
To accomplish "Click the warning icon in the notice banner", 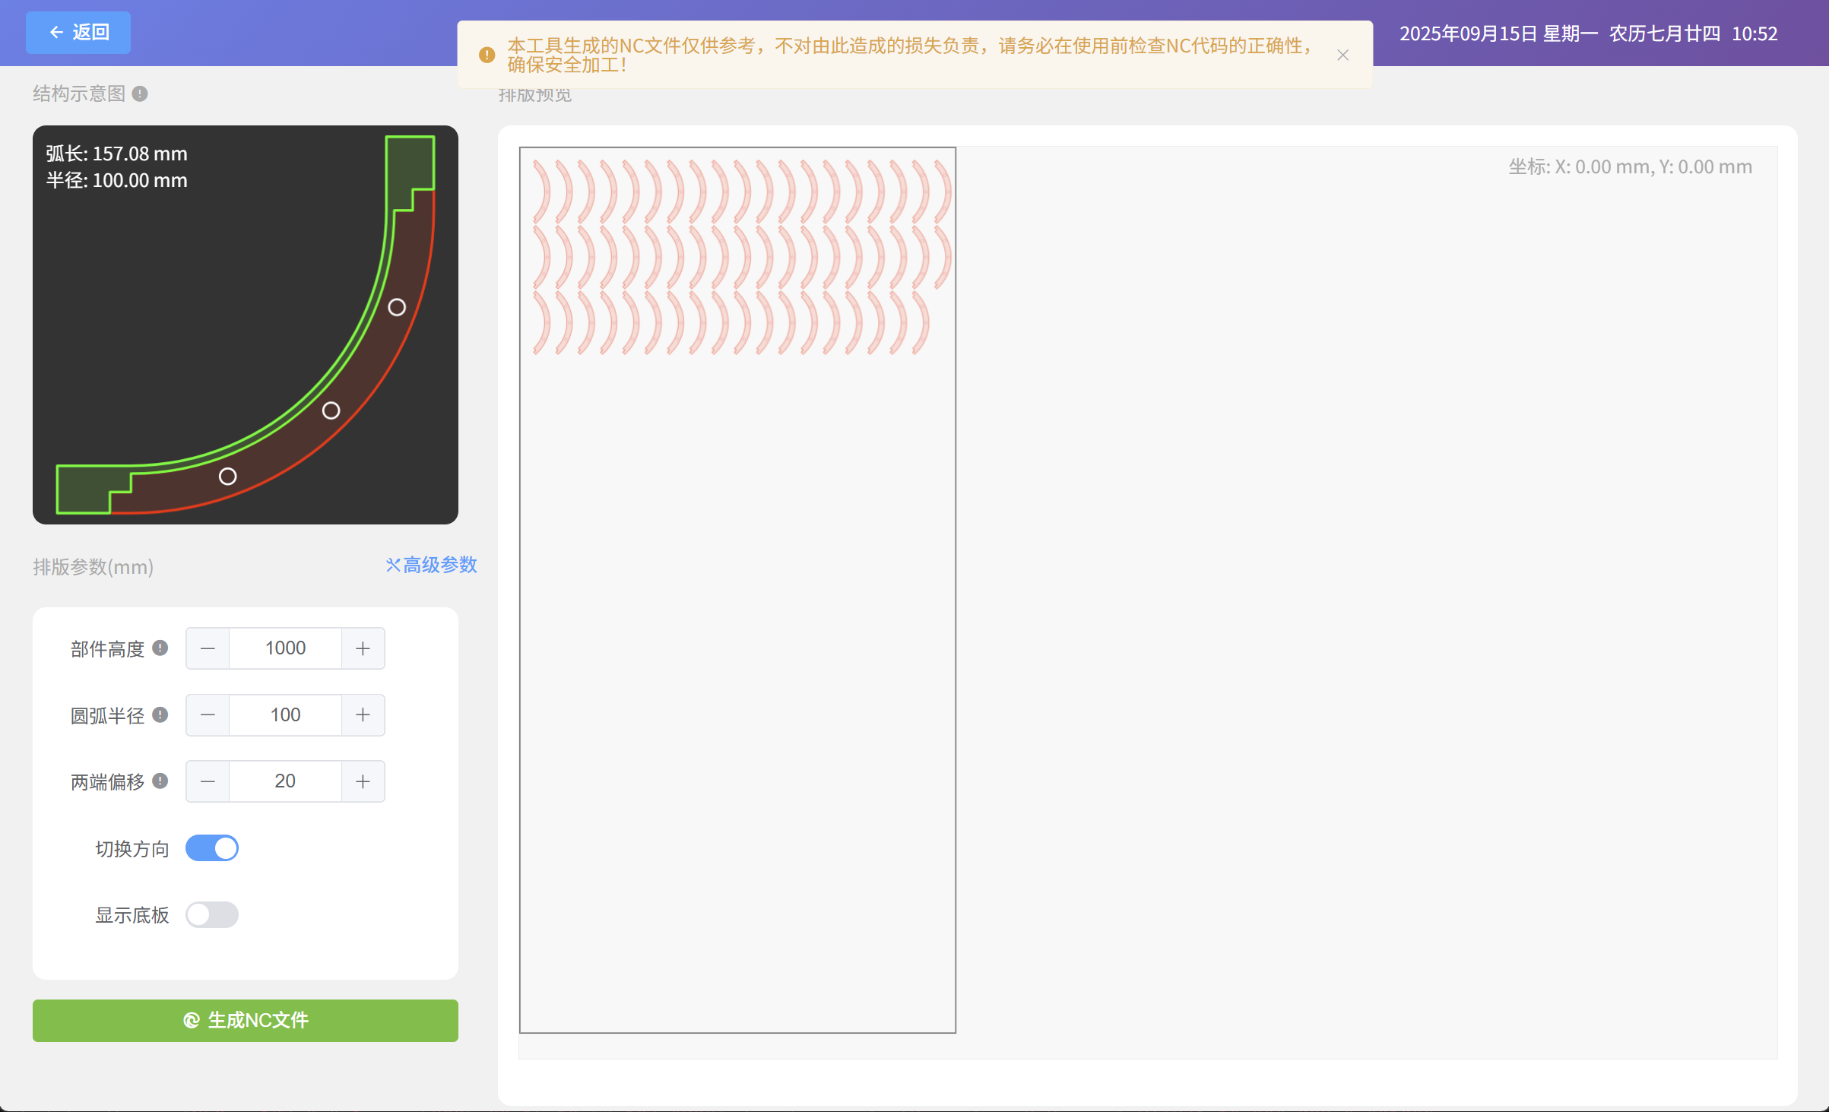I will point(486,54).
